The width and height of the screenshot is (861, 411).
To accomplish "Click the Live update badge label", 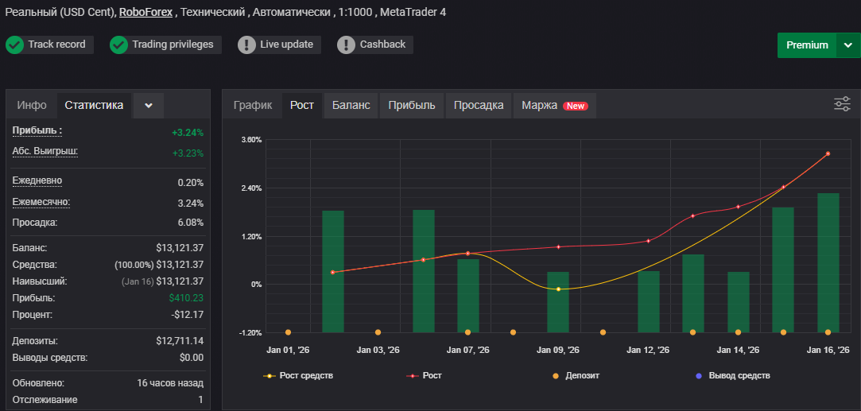I will click(x=287, y=45).
